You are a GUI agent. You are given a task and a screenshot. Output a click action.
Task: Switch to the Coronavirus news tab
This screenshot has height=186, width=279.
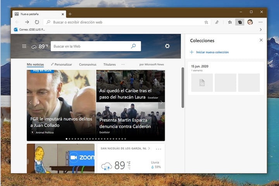(x=88, y=64)
